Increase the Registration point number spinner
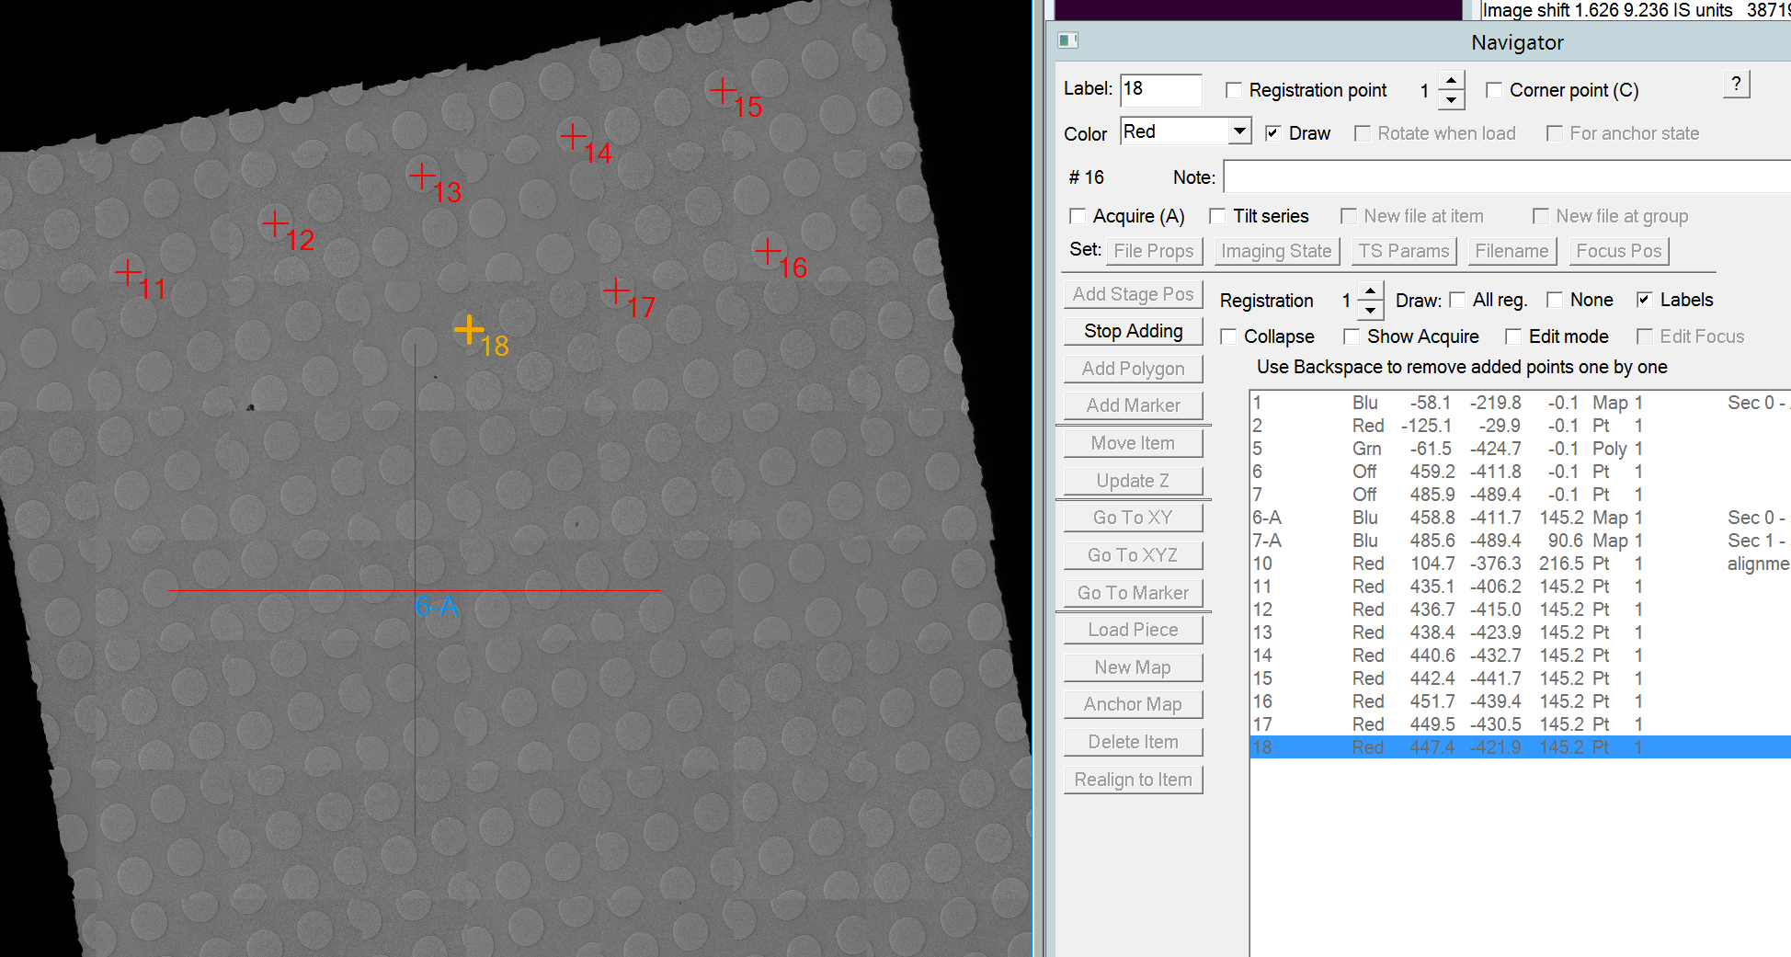1791x957 pixels. tap(1451, 81)
